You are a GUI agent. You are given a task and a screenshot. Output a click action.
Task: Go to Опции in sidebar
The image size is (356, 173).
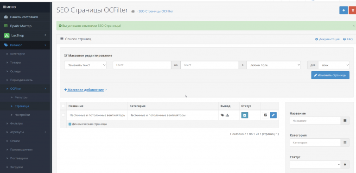[15, 141]
